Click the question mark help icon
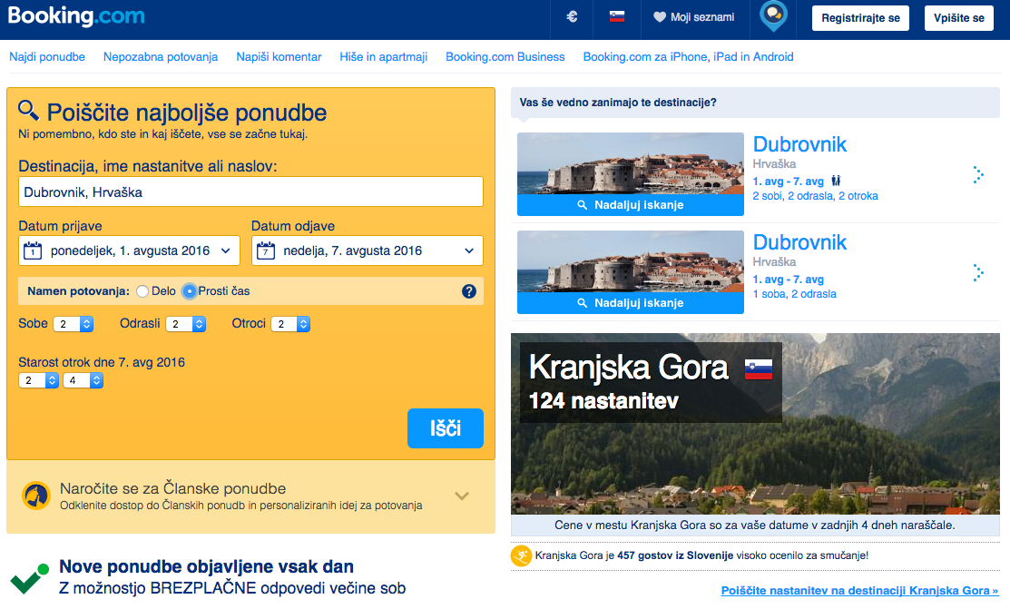 point(469,291)
